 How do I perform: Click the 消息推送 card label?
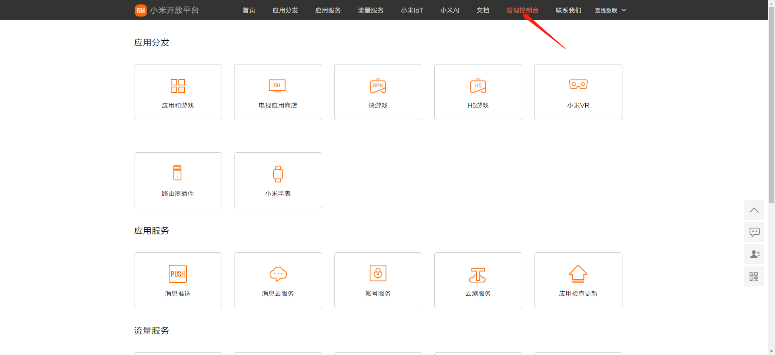point(178,293)
